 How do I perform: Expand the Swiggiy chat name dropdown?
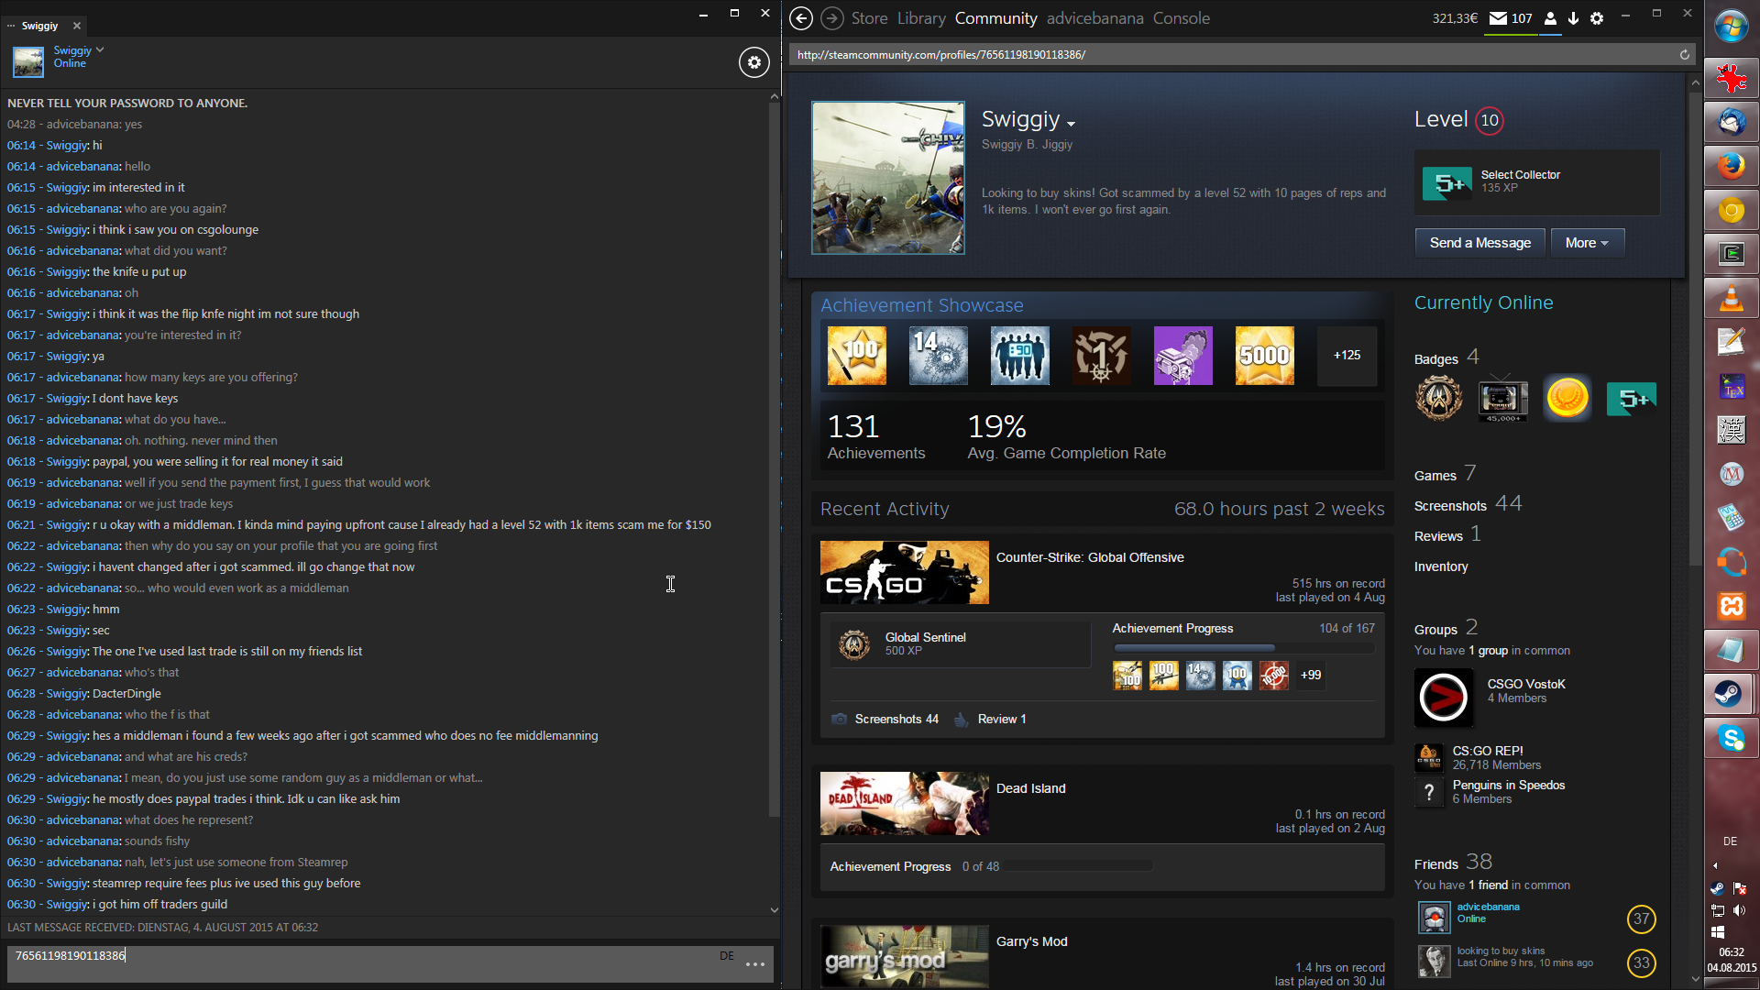coord(100,49)
